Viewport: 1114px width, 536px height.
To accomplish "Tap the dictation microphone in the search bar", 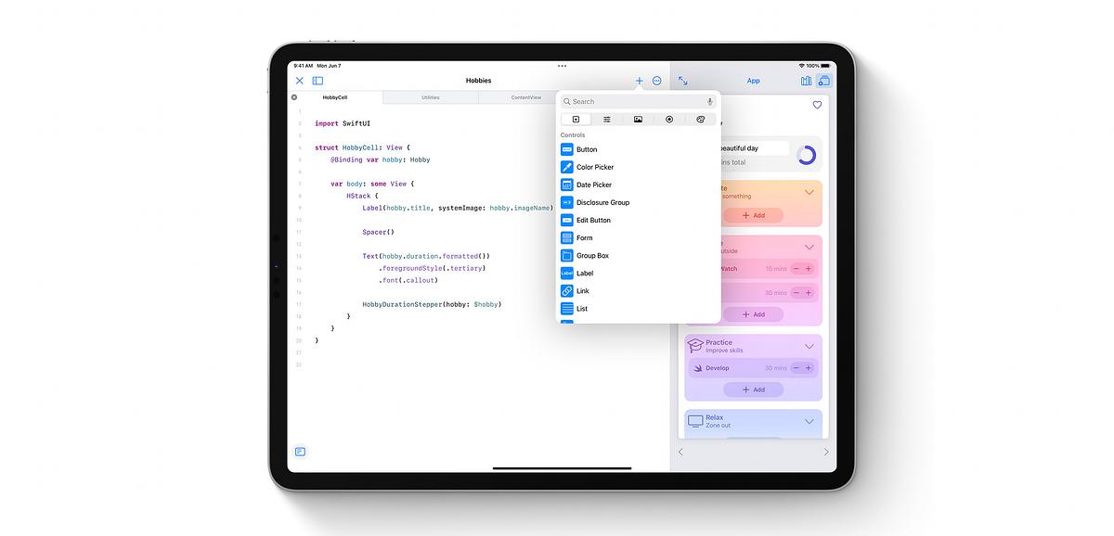I will (710, 101).
